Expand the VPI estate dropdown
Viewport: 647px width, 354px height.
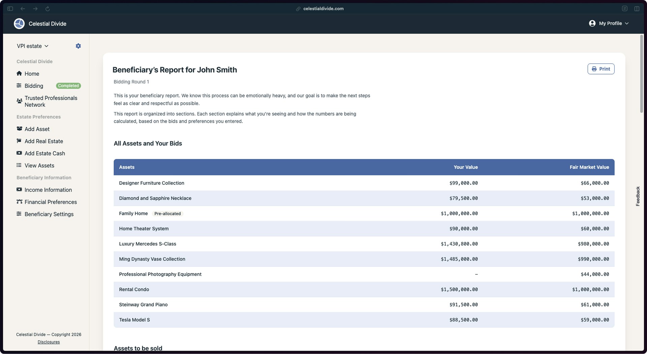33,46
